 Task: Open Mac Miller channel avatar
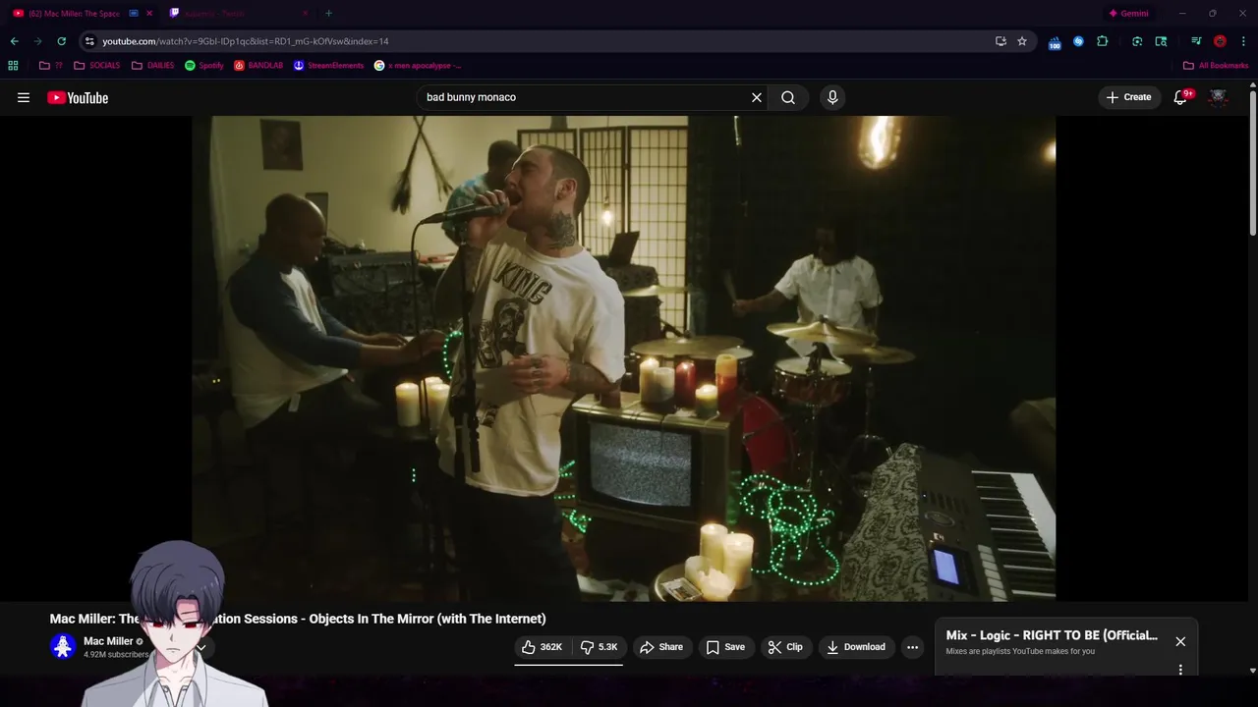[x=63, y=646]
